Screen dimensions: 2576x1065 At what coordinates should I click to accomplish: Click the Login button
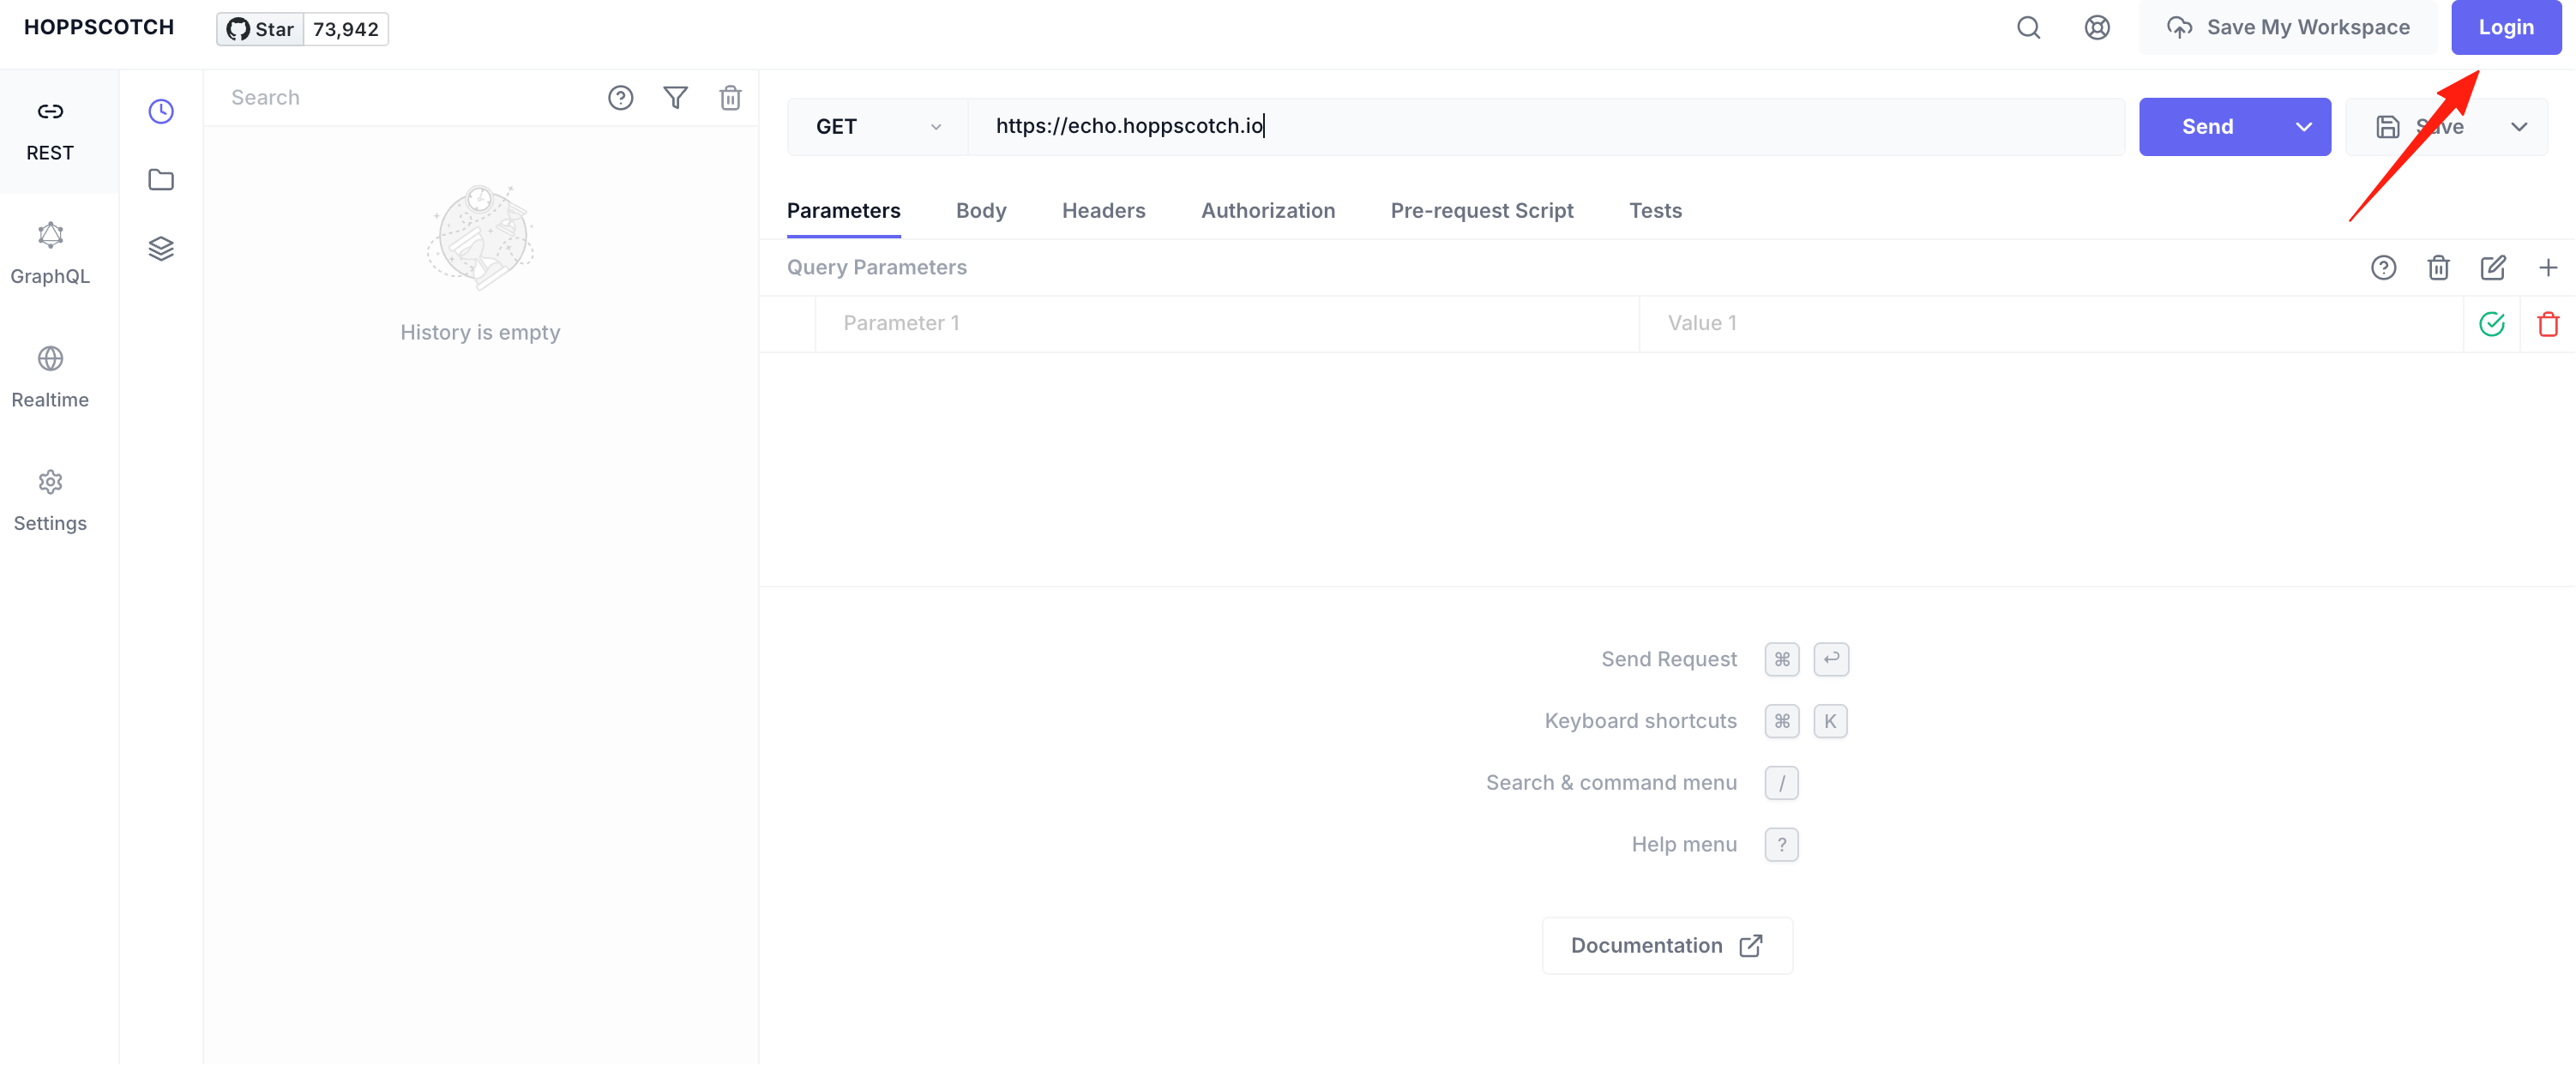[2505, 27]
